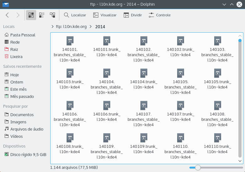The image size is (245, 172).
Task: Switch to icons view mode
Action: 31,15
